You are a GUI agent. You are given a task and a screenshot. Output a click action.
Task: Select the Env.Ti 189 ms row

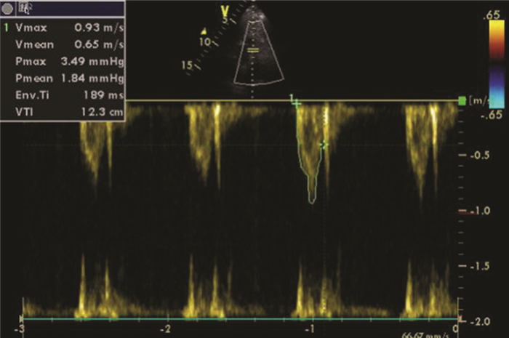[x=64, y=95]
